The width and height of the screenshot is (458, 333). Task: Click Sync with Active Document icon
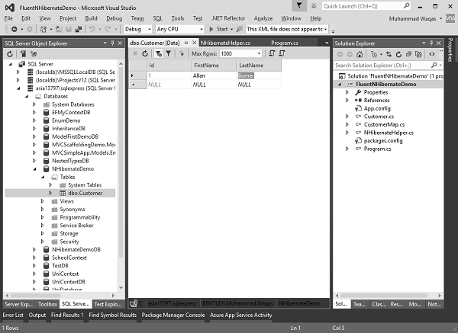tap(389, 54)
